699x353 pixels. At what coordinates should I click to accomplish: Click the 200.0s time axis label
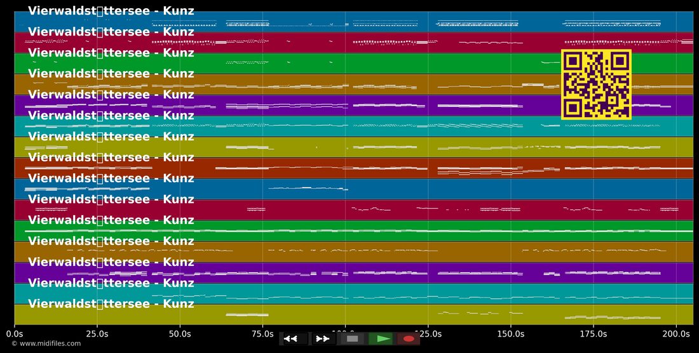(676, 334)
